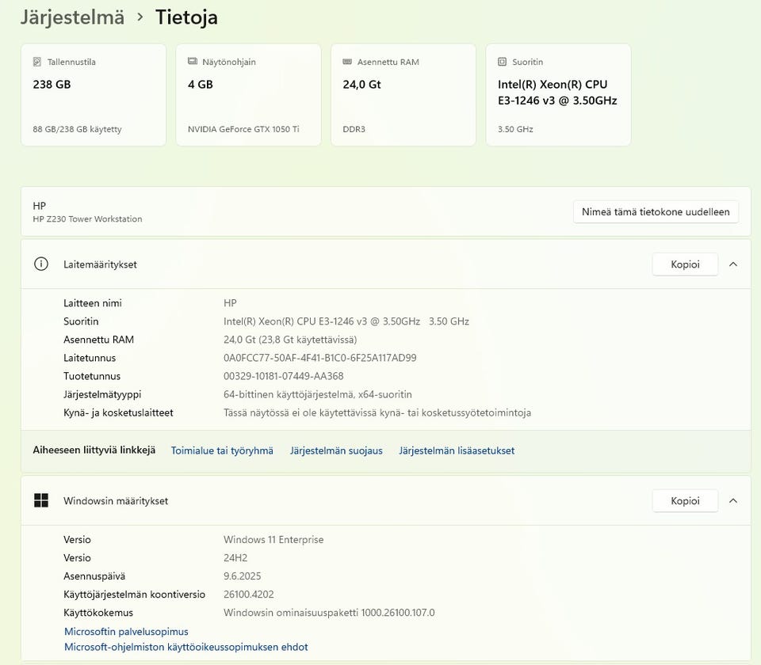
Task: Click the graphics card icon beside Näytönohjain
Action: [192, 61]
